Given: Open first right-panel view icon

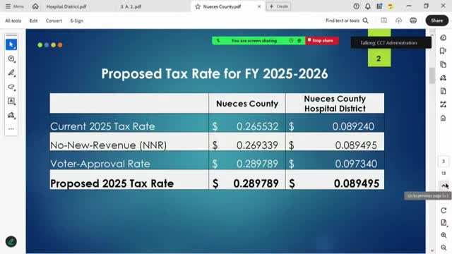Looking at the screenshot, I should point(443,37).
